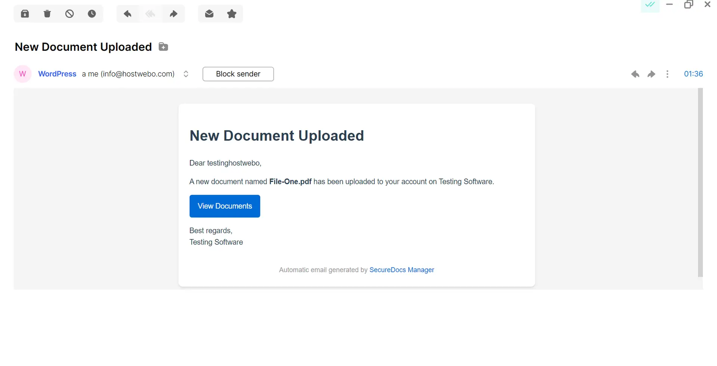Open the three-dot more options menu
Viewport: 717px width, 366px height.
pos(667,74)
